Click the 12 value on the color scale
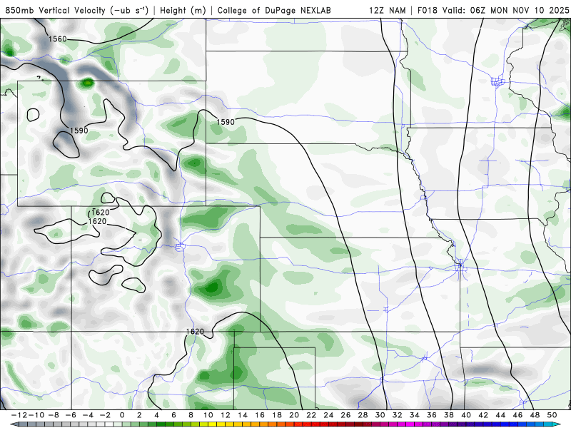The height and width of the screenshot is (428, 571). pyautogui.click(x=226, y=415)
